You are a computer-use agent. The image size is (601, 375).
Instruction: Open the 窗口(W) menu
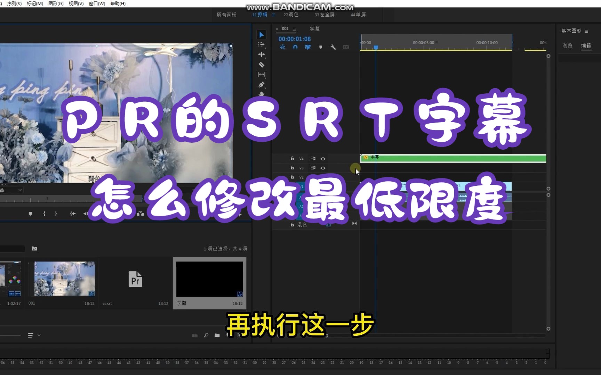[x=97, y=3]
